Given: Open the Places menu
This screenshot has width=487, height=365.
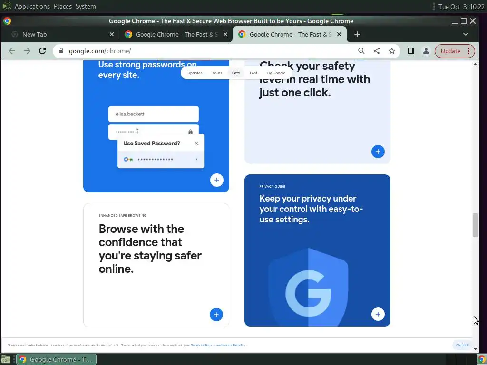Looking at the screenshot, I should [x=63, y=6].
